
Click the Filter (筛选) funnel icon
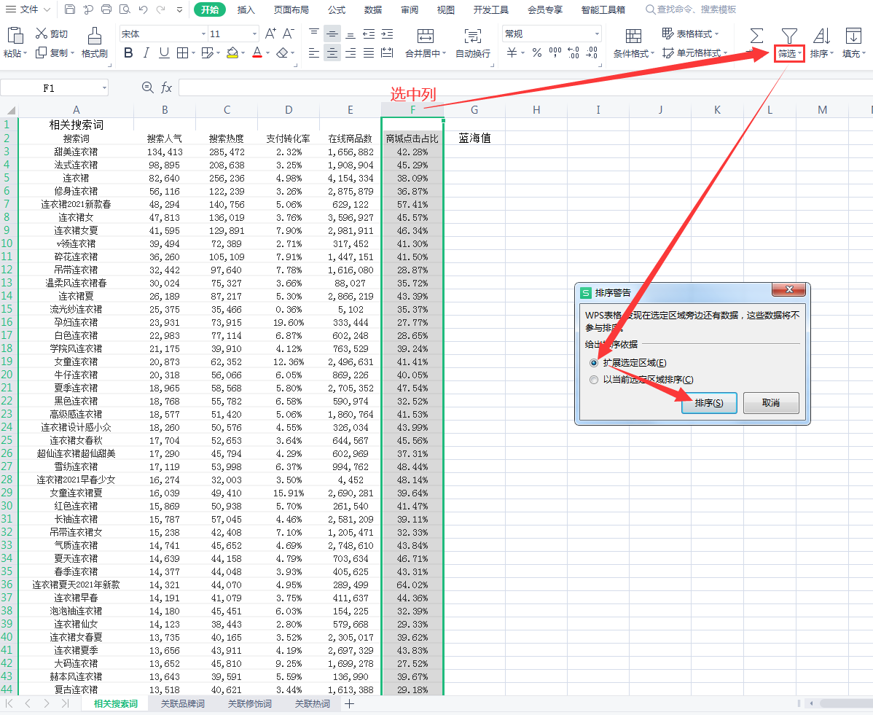pos(789,35)
